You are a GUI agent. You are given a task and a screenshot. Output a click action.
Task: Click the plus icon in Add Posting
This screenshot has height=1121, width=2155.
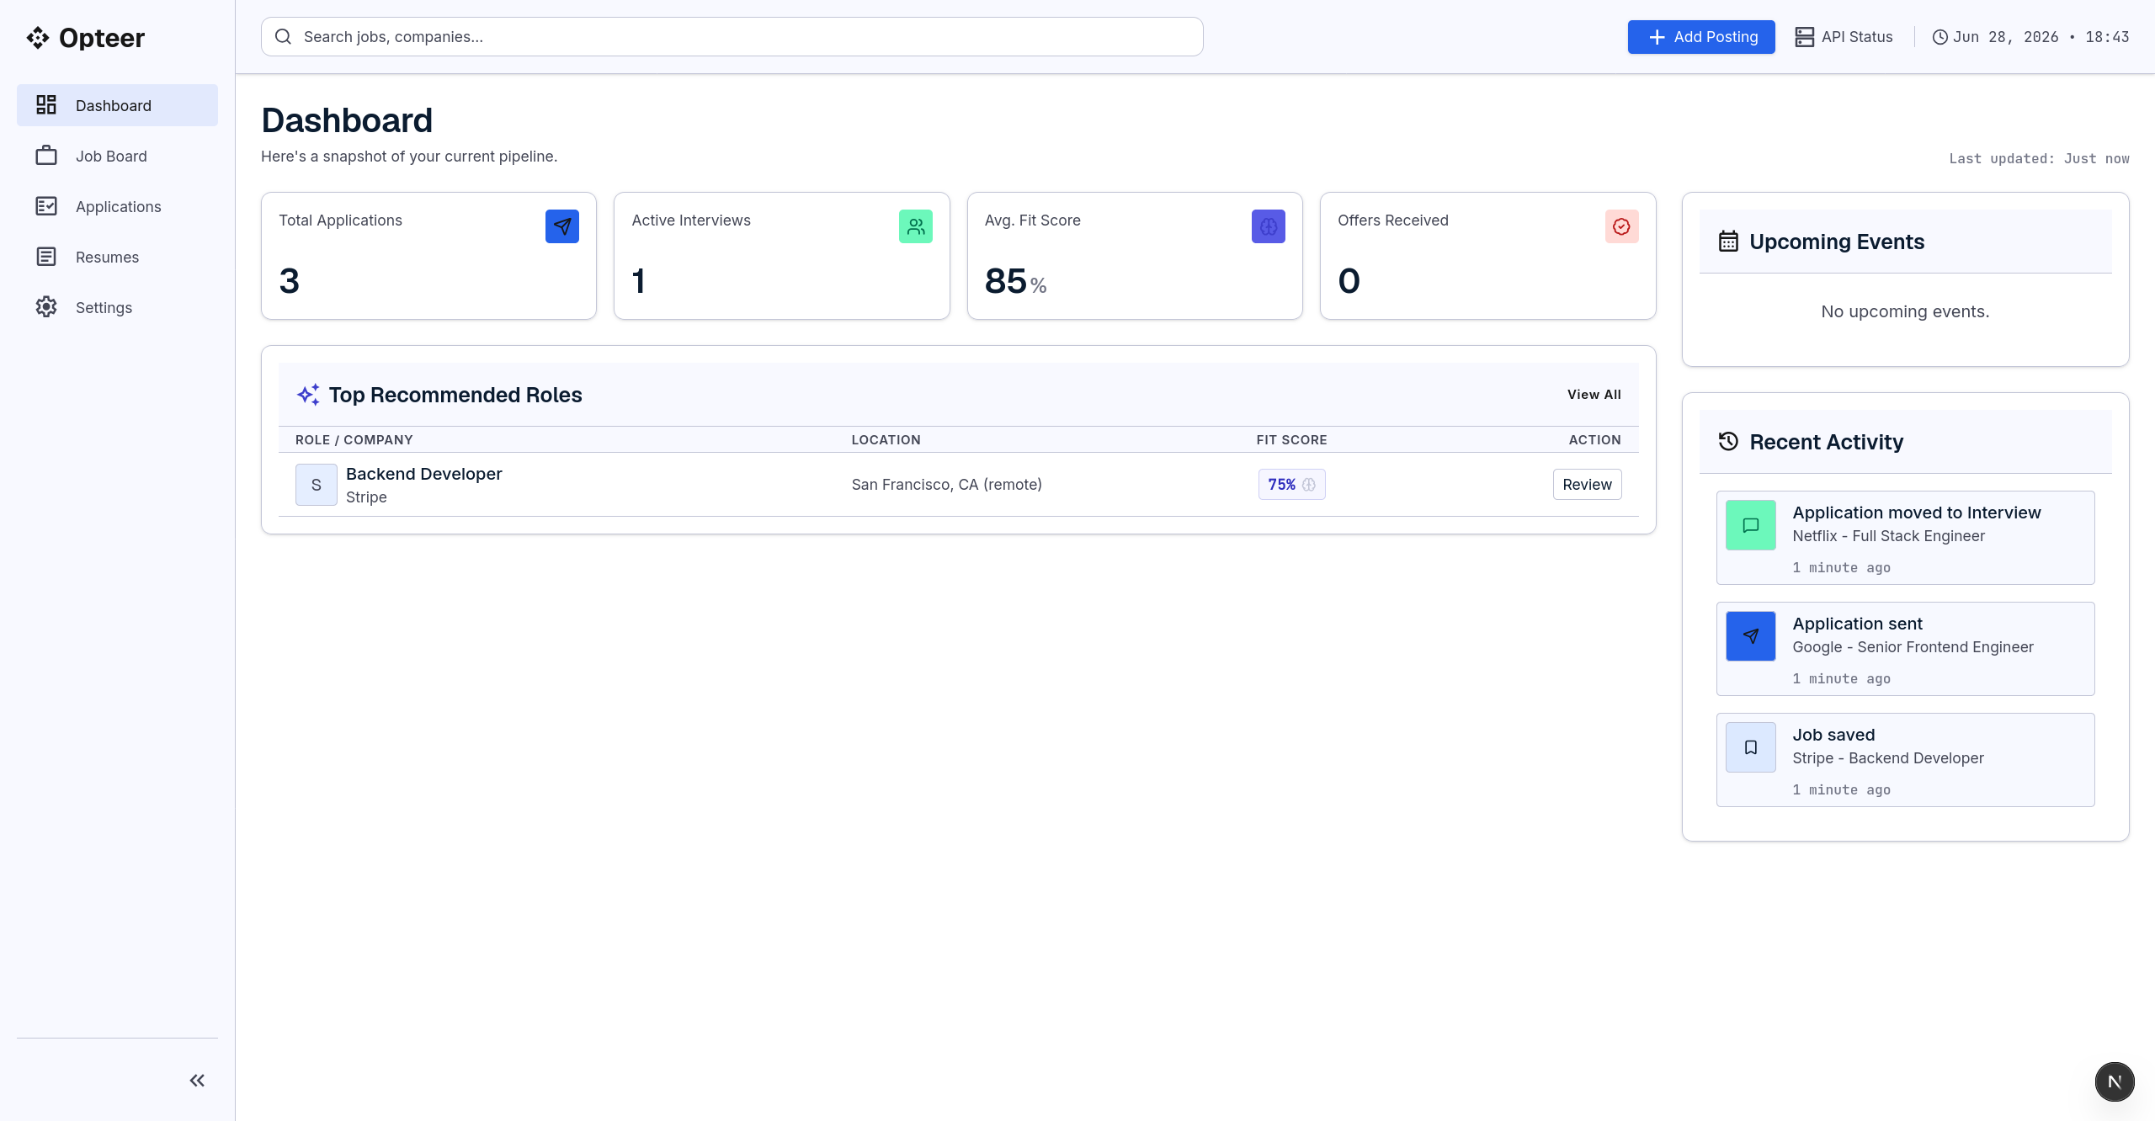coord(1657,37)
